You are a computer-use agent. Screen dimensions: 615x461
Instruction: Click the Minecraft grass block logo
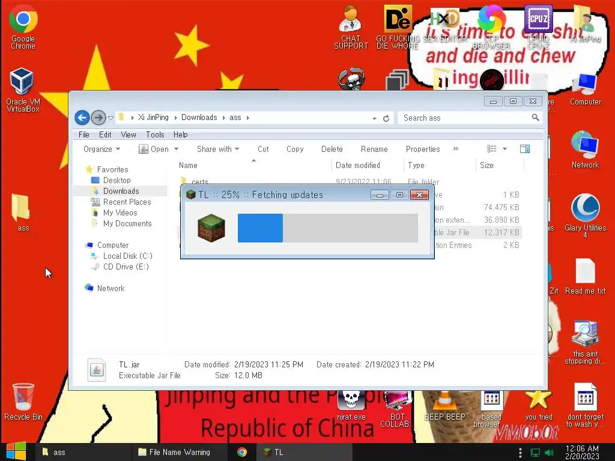point(211,227)
